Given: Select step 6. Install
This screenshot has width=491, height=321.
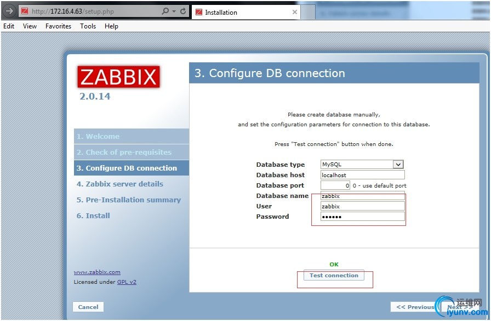Looking at the screenshot, I should click(93, 215).
